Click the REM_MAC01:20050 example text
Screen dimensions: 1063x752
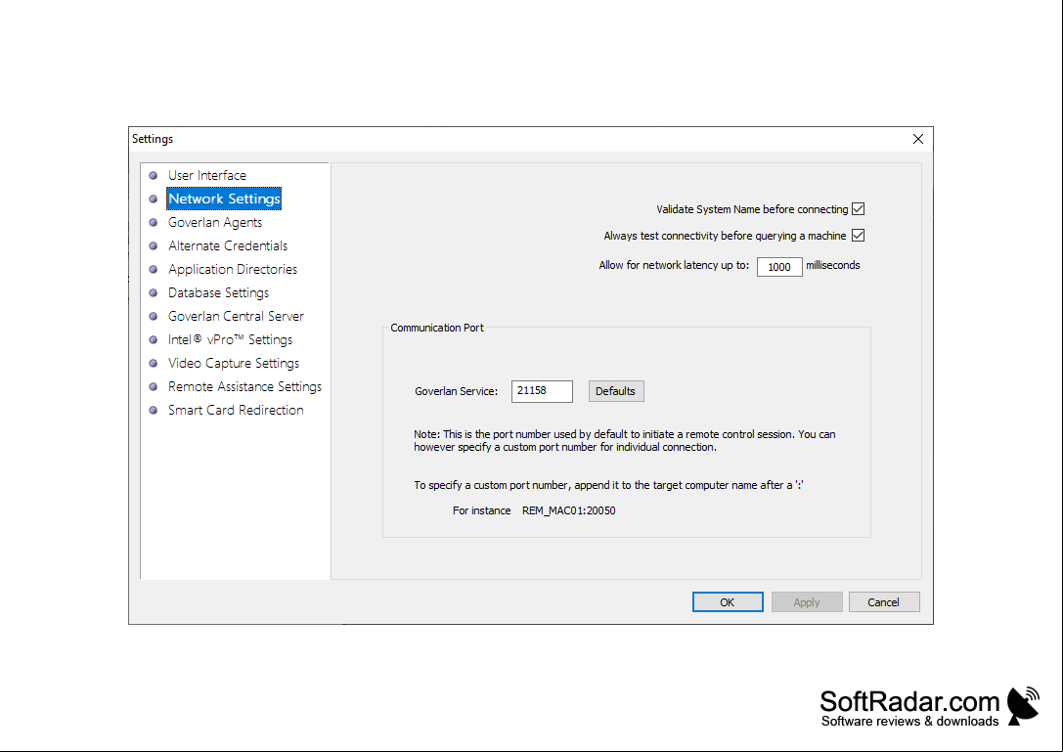tap(569, 510)
